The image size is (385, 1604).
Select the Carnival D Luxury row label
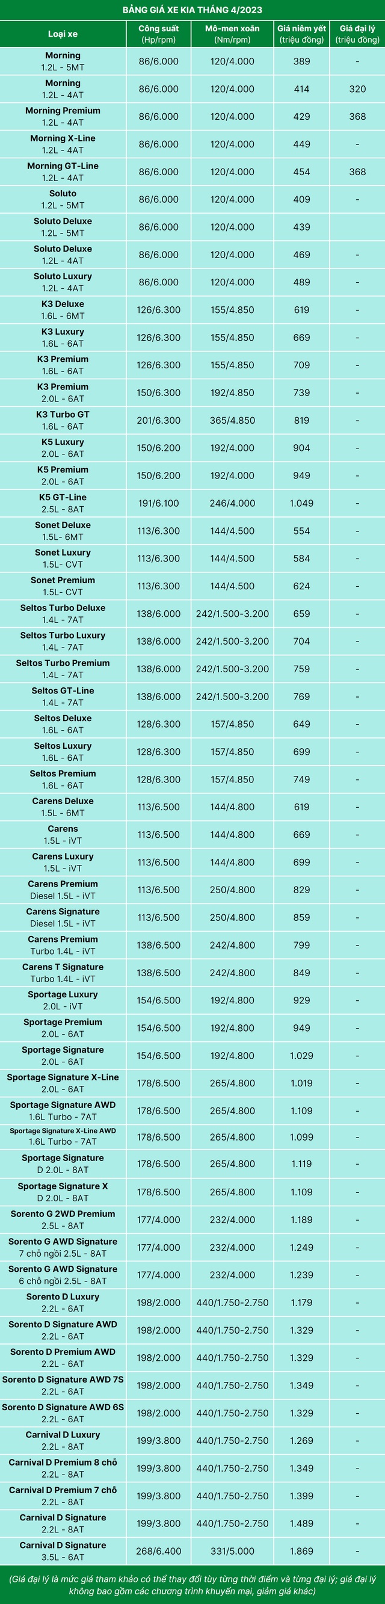[63, 1434]
